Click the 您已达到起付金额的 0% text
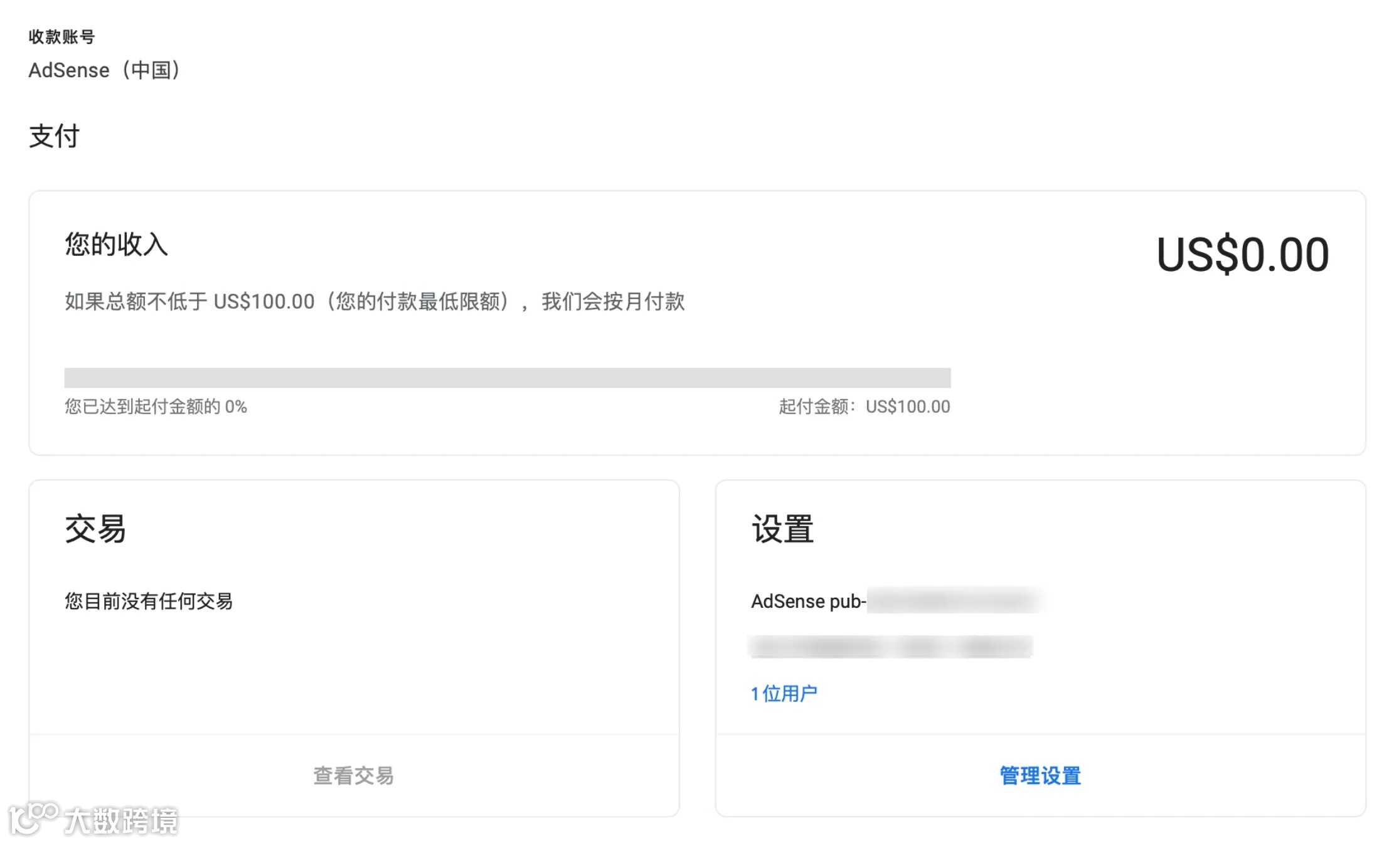Viewport: 1389px width, 843px height. [156, 406]
